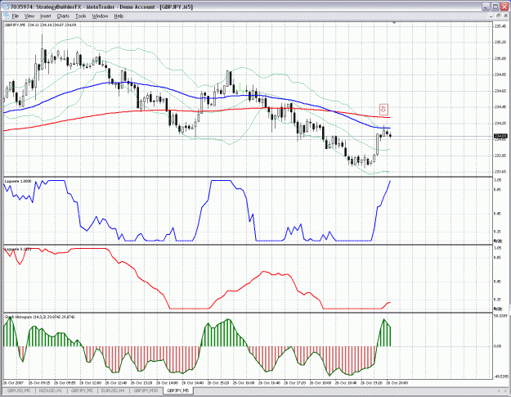Click the 235.45 price axis label
The width and height of the screenshot is (511, 397).
click(x=500, y=26)
